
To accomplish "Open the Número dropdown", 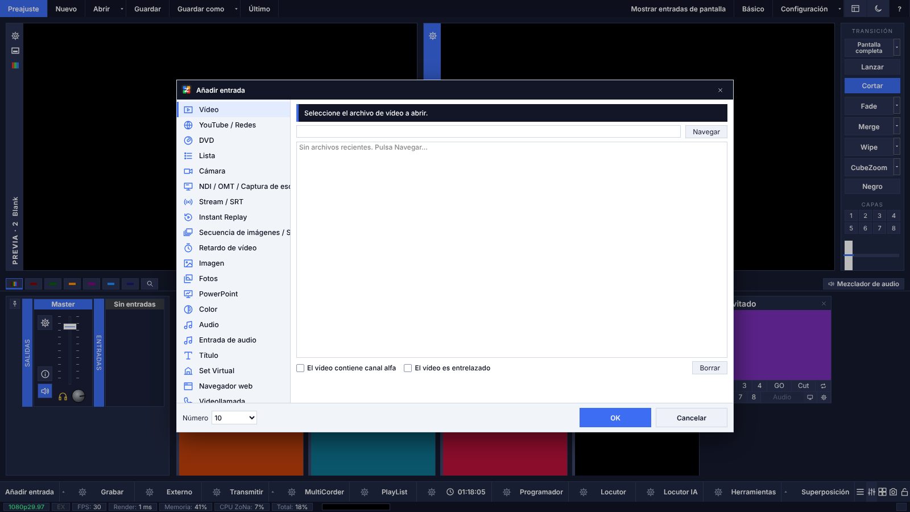I will (x=234, y=418).
